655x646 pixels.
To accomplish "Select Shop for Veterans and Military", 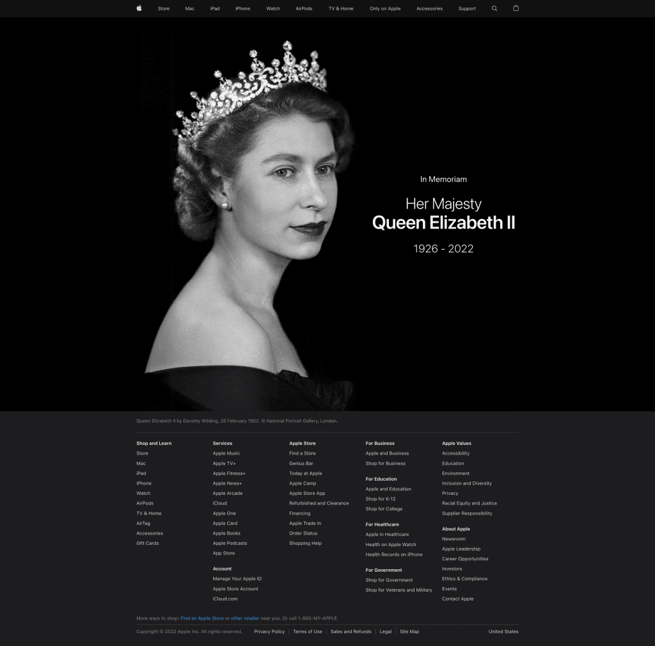I will pos(399,590).
